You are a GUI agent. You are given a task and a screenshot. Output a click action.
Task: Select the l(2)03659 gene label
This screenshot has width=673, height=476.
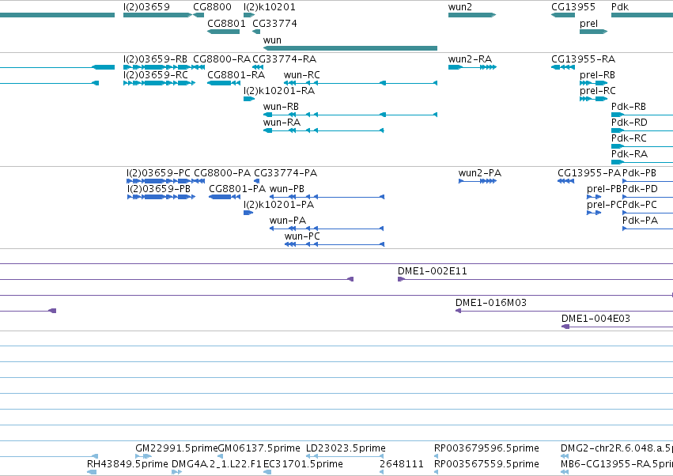tap(146, 7)
